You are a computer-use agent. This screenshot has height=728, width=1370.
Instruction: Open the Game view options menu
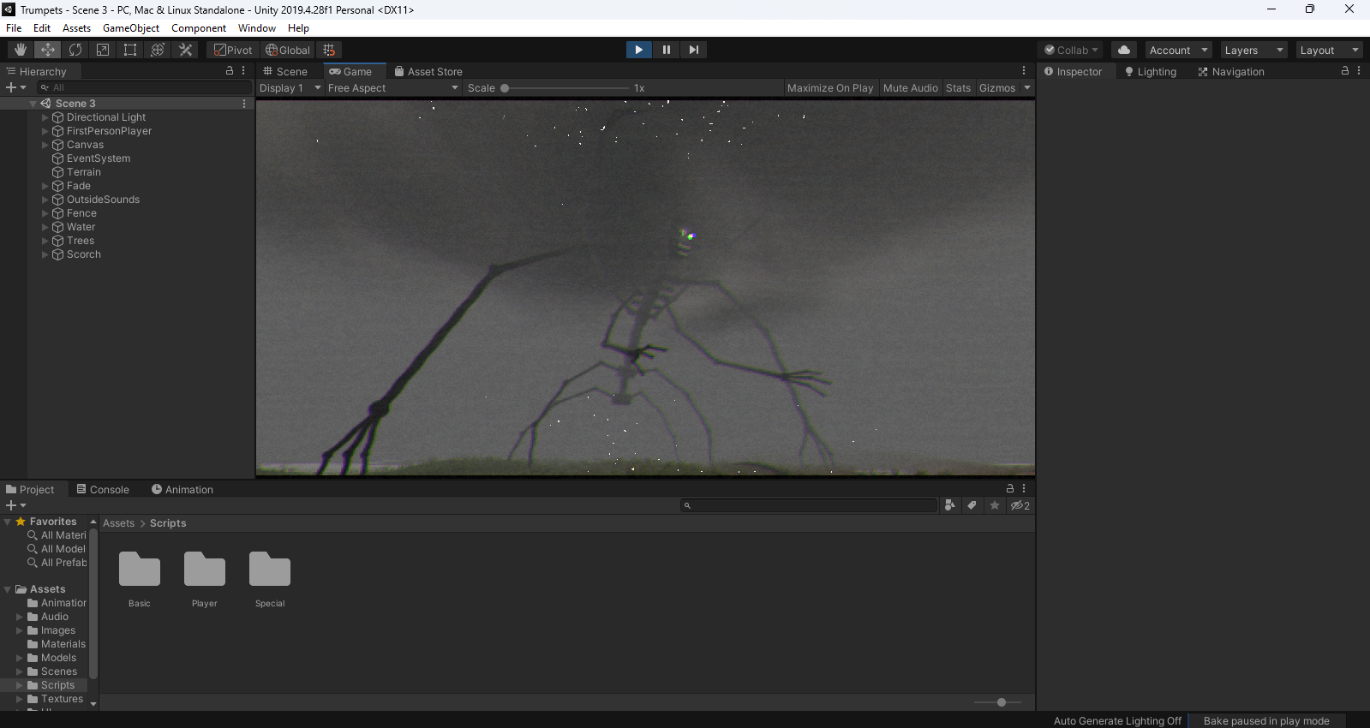tap(1024, 71)
